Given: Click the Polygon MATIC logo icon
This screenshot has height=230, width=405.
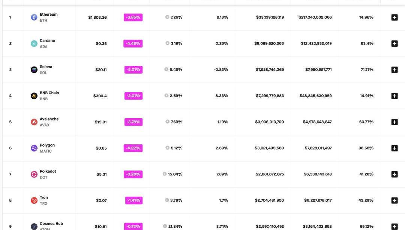Looking at the screenshot, I should point(34,148).
